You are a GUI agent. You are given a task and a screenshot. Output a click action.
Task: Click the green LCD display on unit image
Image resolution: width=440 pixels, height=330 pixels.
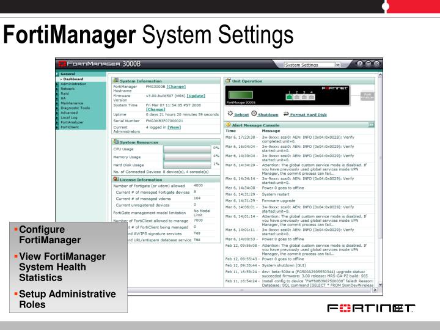[x=241, y=95]
